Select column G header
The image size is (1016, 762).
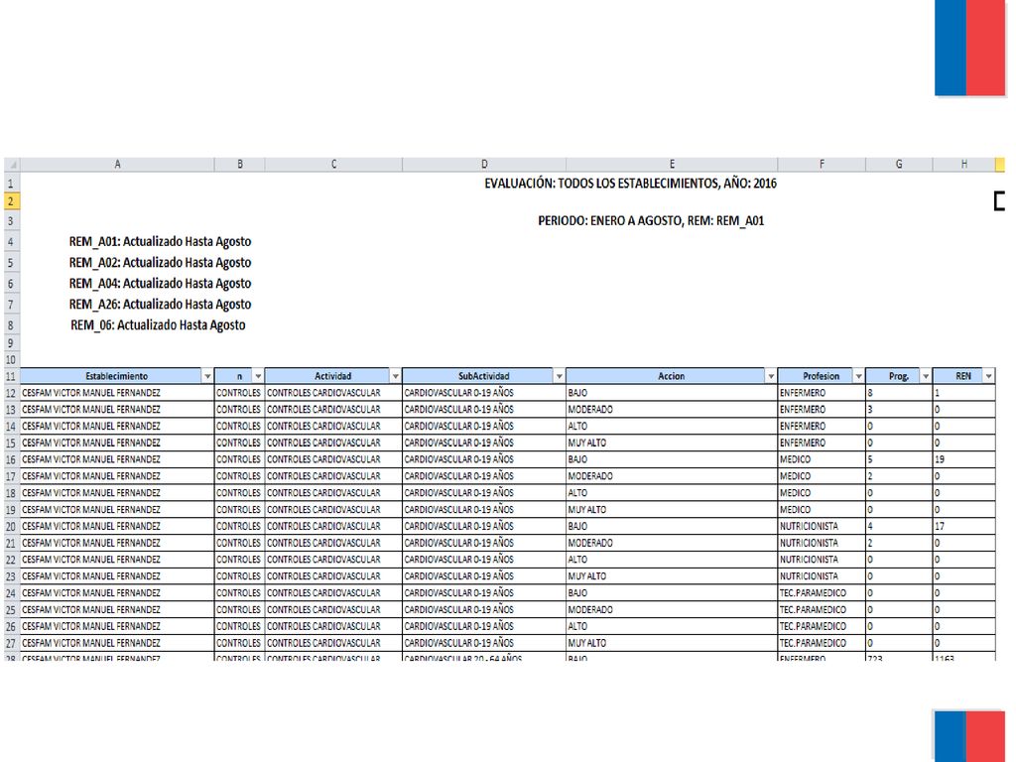click(899, 165)
